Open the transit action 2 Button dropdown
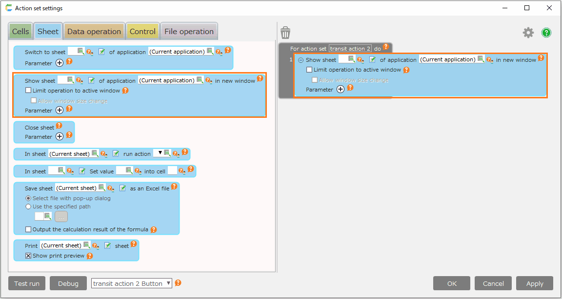Screen dimensions: 562x299 tap(168, 283)
